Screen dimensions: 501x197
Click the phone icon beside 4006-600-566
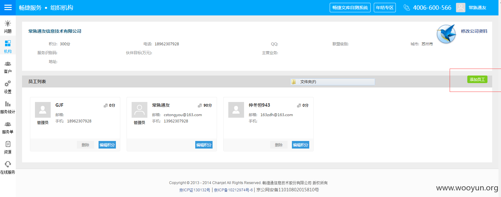tap(407, 8)
